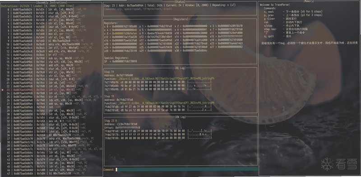Click the RW Log Step 23 R heading
The image size is (361, 177).
pos(111,121)
